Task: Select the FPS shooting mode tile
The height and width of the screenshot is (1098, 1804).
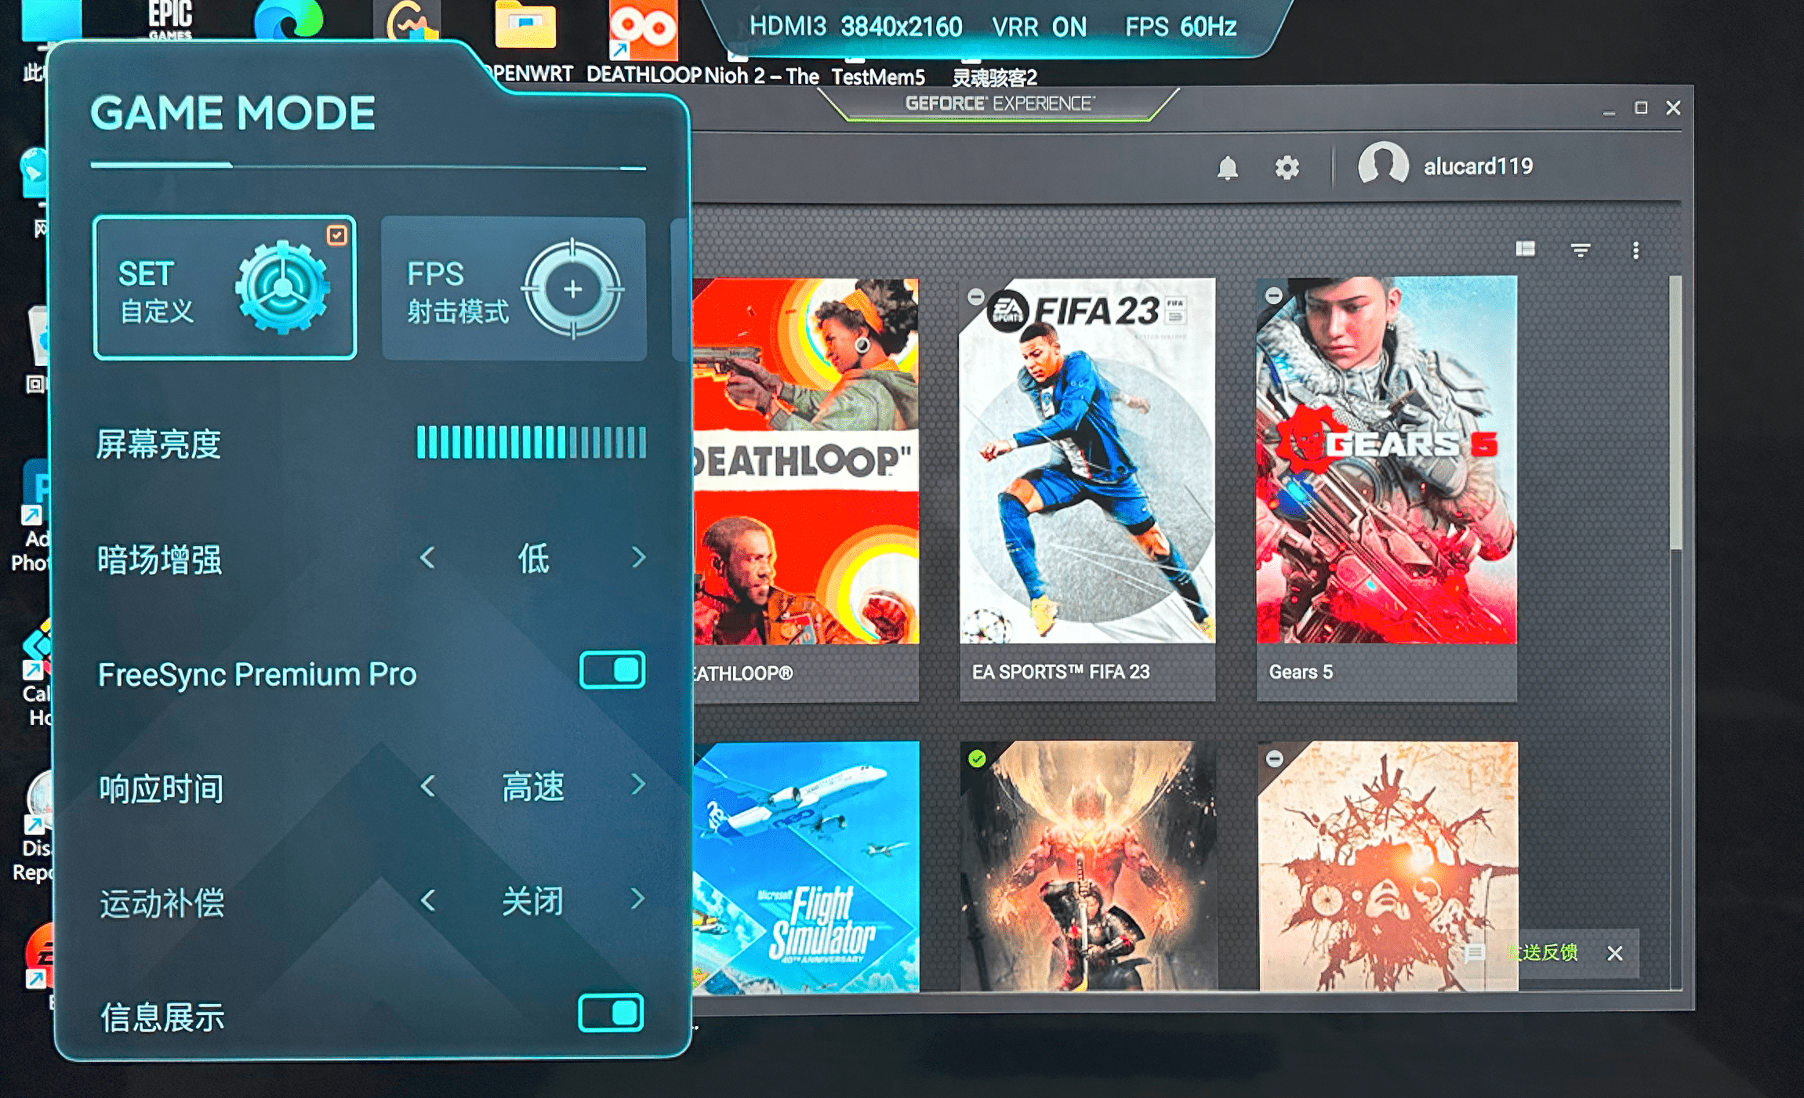Action: click(514, 288)
